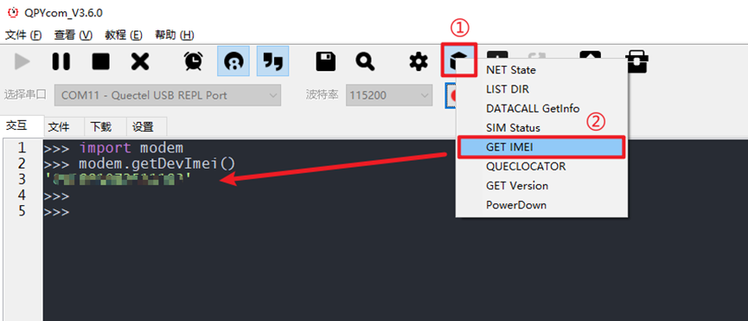Click the X clear icon in toolbar

pos(140,61)
